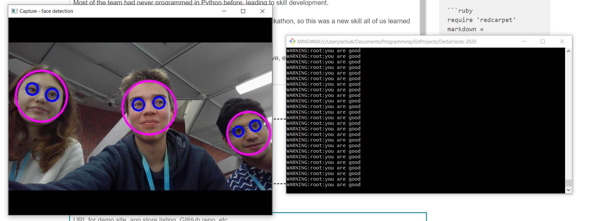Click the terminal scrollbar thumb
The width and height of the screenshot is (597, 221).
tap(568, 183)
